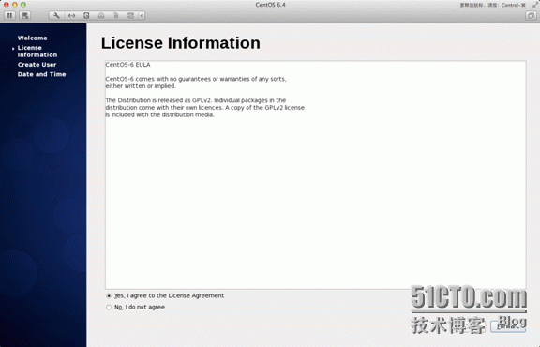Minimize the VM window yellow button
The height and width of the screenshot is (347, 540).
[x=14, y=5]
